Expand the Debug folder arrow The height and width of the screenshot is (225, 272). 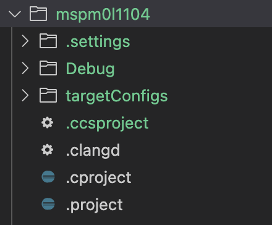25,68
